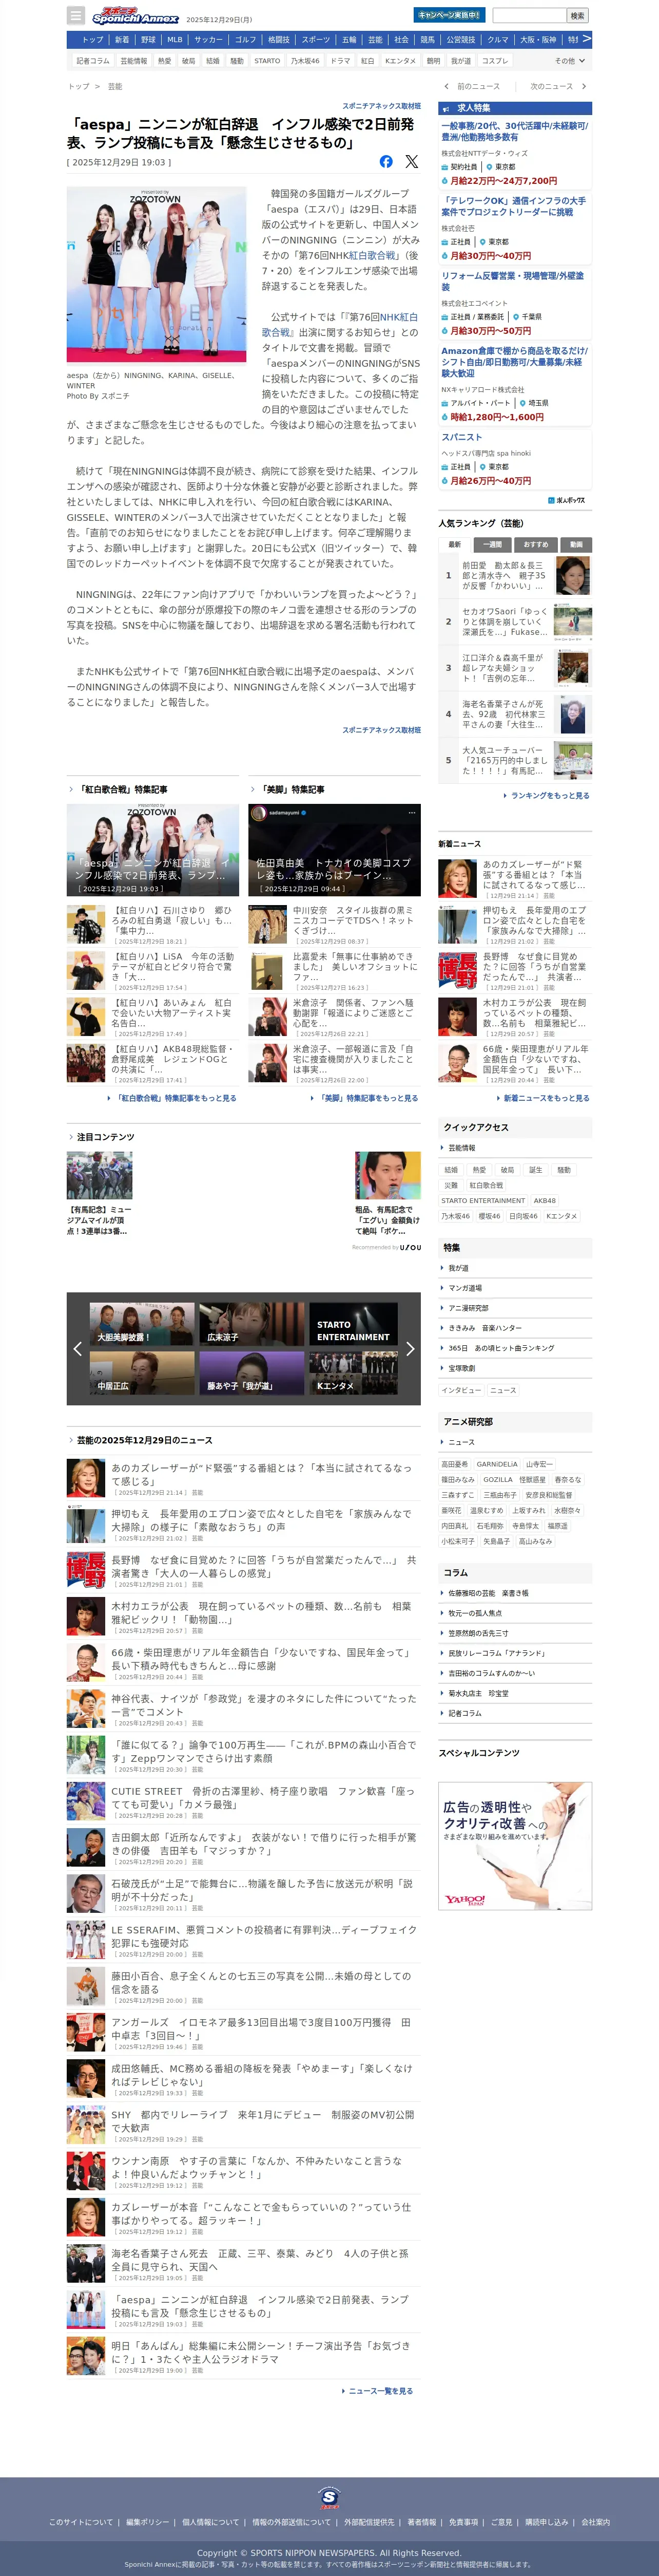Click インタビュー feature tag
The height and width of the screenshot is (2576, 659).
click(461, 1390)
